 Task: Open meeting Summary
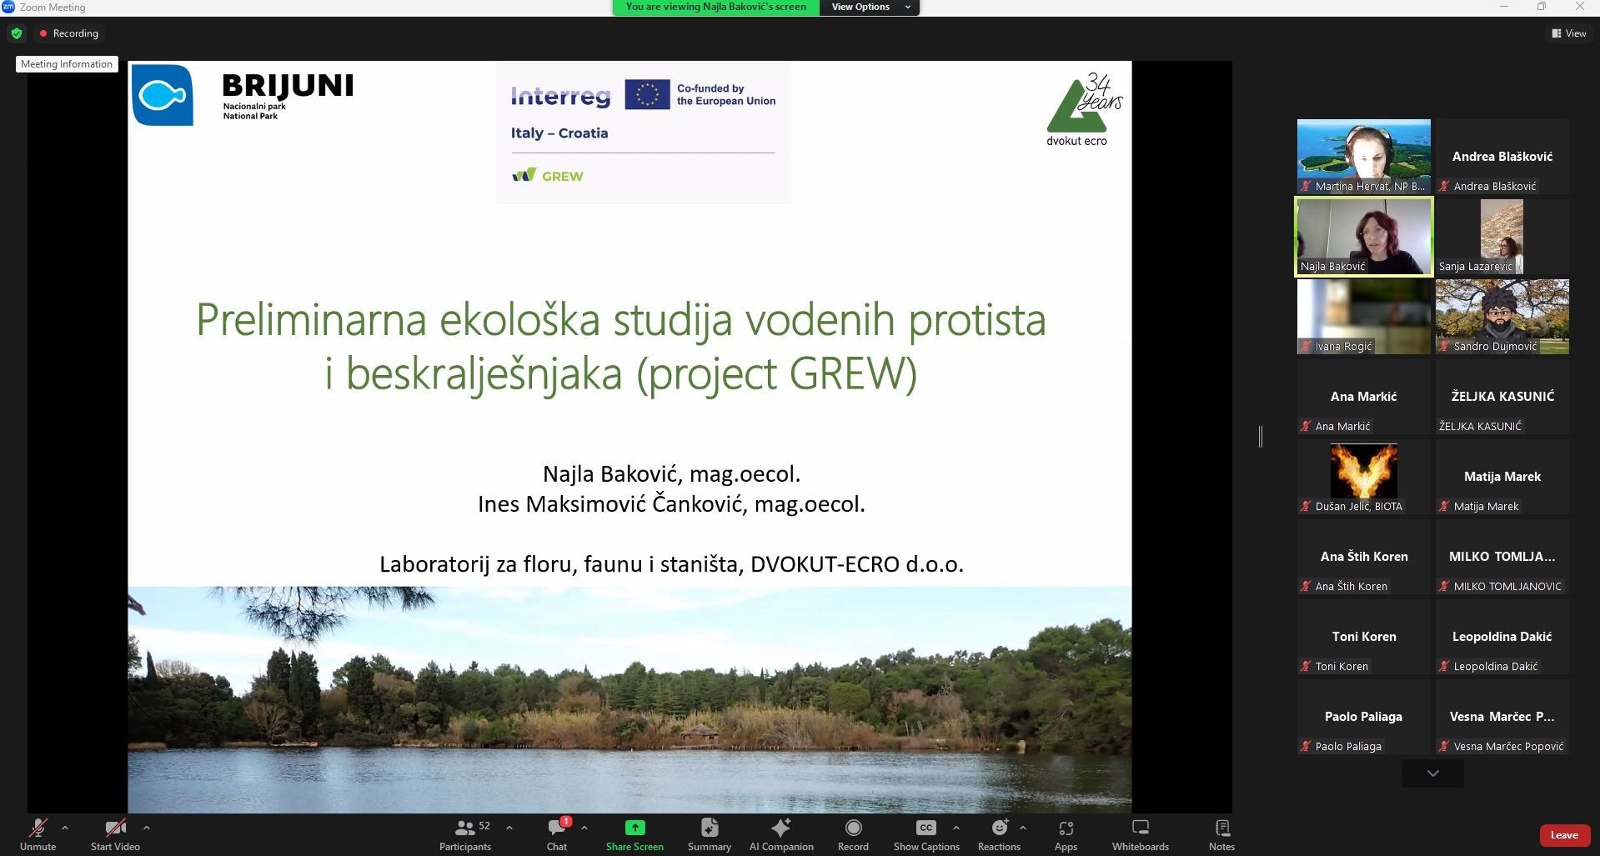tap(709, 834)
